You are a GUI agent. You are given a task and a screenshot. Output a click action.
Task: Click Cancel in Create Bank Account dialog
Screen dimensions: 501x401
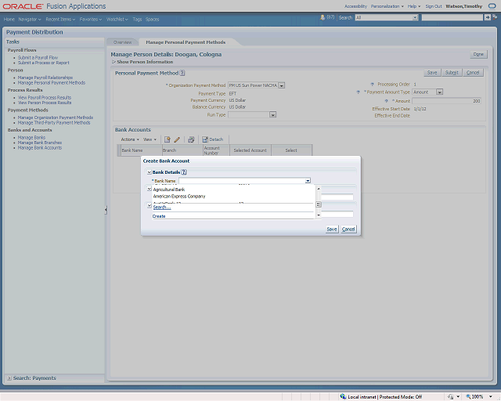(x=348, y=229)
